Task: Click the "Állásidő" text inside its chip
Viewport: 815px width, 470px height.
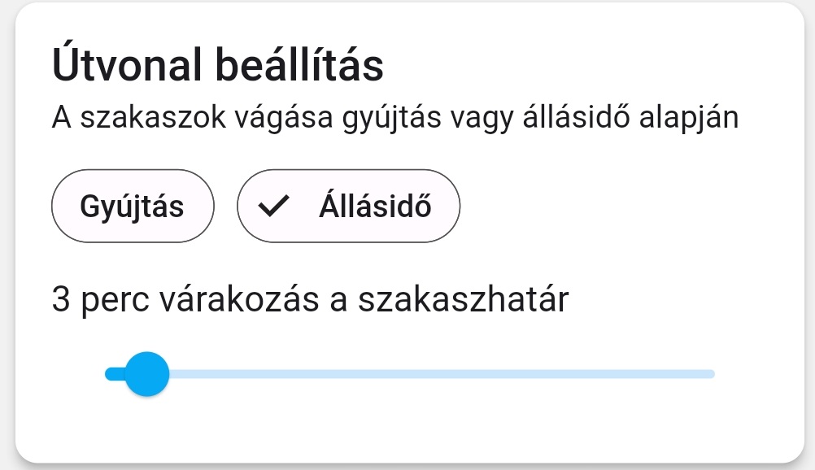Action: 375,207
